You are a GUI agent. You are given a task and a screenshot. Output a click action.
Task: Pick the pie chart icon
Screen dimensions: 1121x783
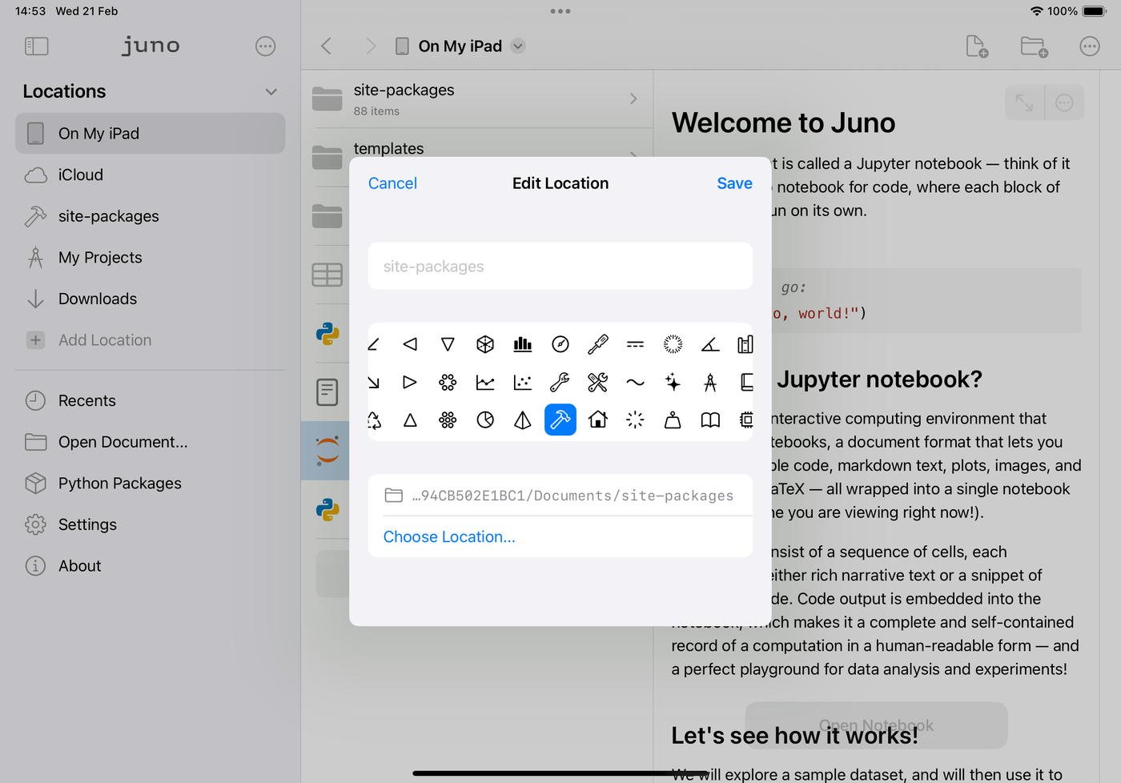[485, 420]
